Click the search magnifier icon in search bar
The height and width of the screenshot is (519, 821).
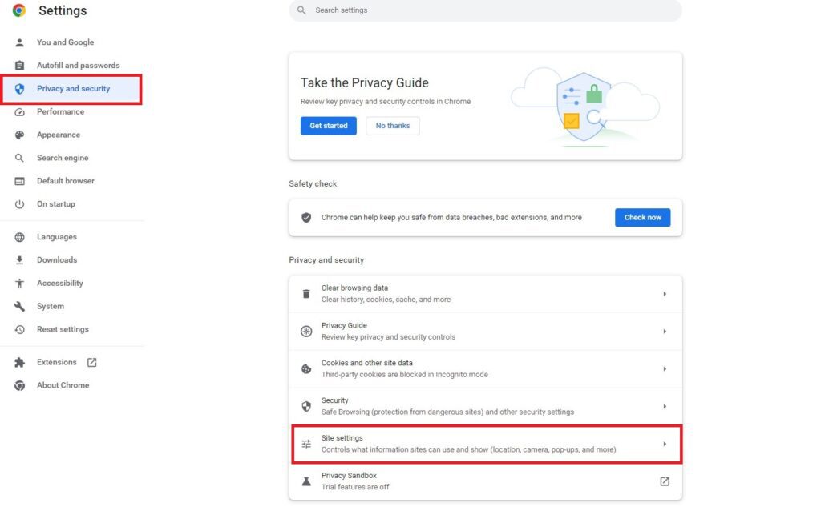coord(301,10)
